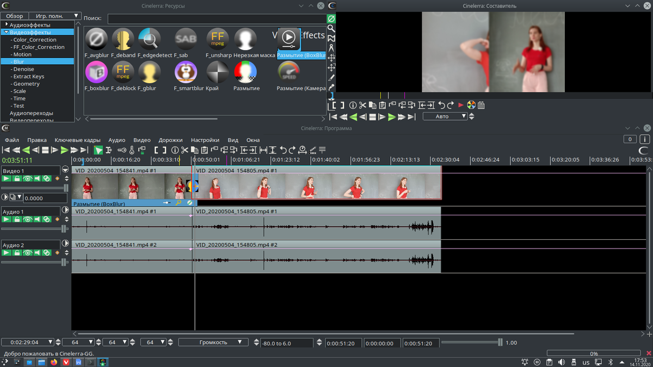This screenshot has width=653, height=367.
Task: Click undo in the Compositor toolbar
Action: tap(442, 105)
